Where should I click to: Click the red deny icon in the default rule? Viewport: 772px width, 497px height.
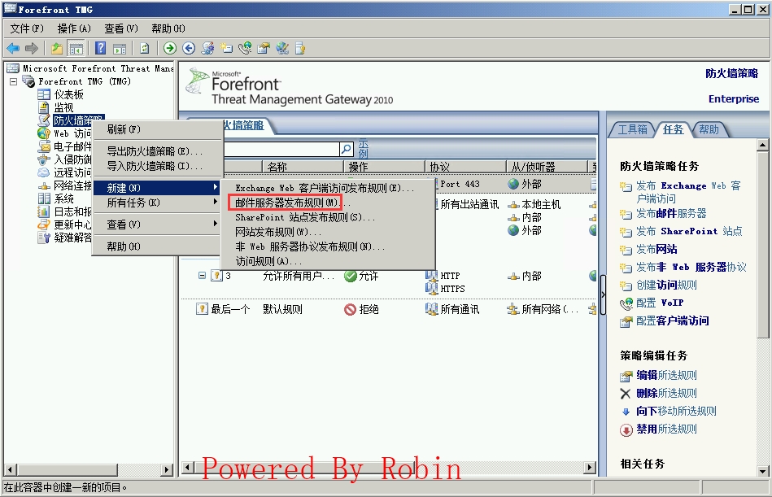pyautogui.click(x=350, y=310)
